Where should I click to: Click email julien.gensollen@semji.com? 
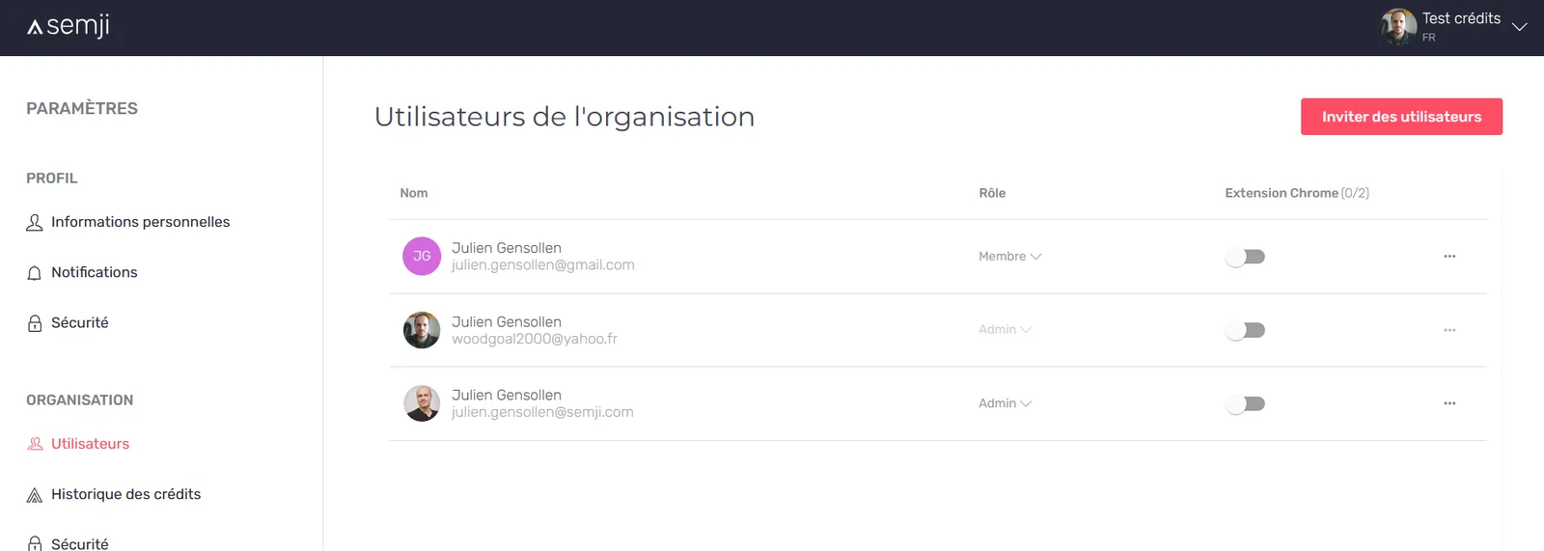pos(542,412)
